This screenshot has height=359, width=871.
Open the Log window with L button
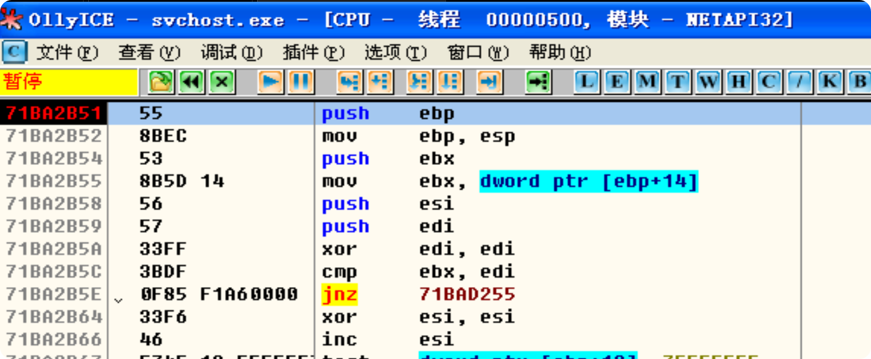[586, 82]
